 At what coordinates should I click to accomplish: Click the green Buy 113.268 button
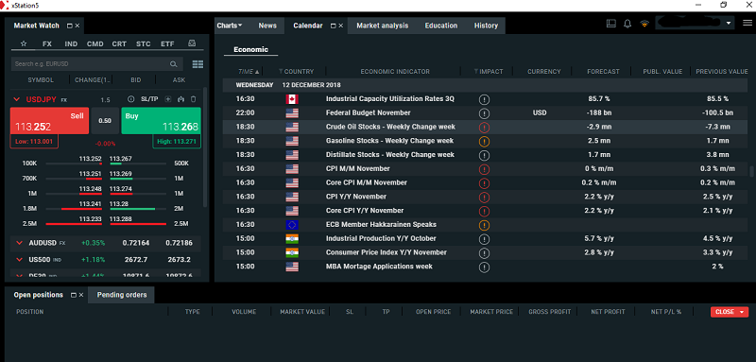161,120
